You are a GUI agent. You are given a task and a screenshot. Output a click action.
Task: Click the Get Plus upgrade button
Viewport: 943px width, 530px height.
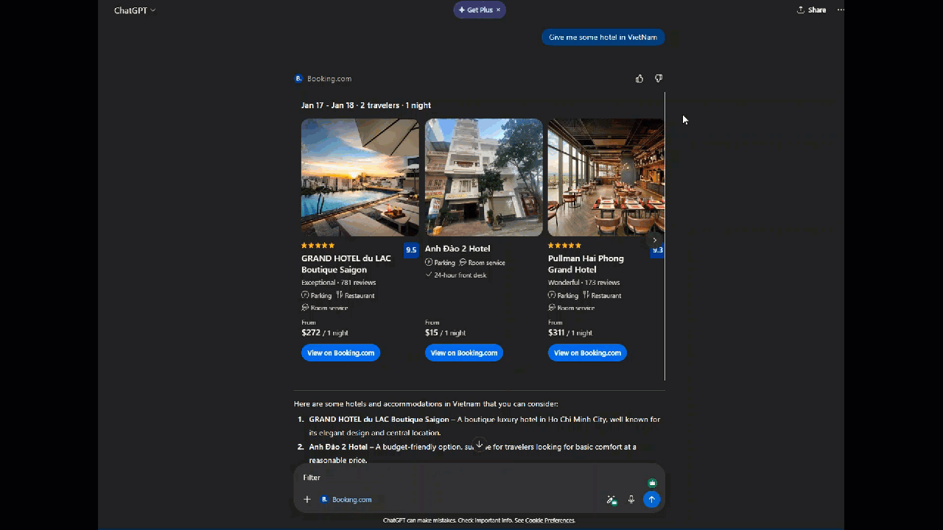pyautogui.click(x=475, y=10)
